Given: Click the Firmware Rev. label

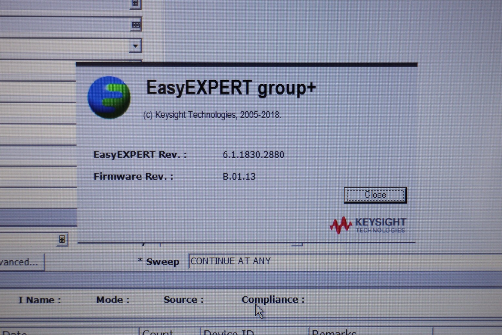Looking at the screenshot, I should [x=133, y=176].
